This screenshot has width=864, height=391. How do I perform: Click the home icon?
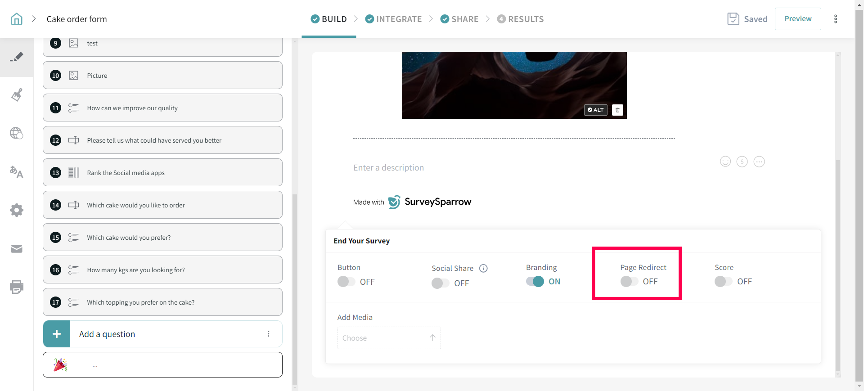tap(17, 19)
